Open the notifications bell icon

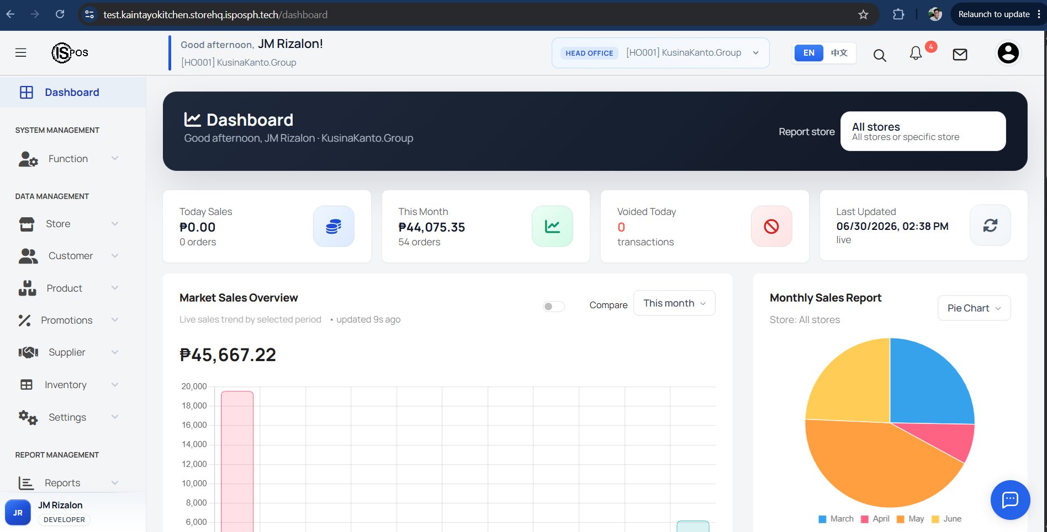(916, 53)
